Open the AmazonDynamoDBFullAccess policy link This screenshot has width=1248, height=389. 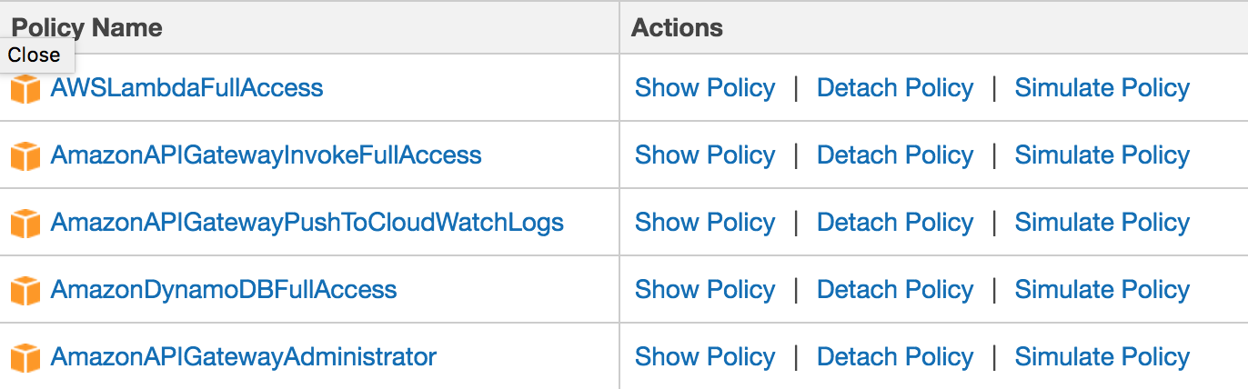pos(224,290)
